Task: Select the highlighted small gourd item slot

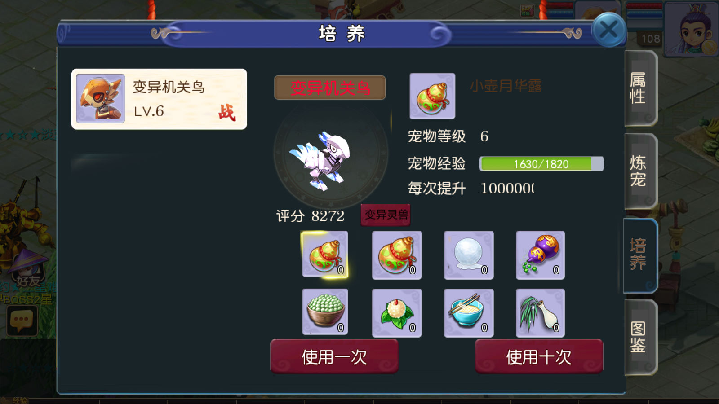Action: 325,255
